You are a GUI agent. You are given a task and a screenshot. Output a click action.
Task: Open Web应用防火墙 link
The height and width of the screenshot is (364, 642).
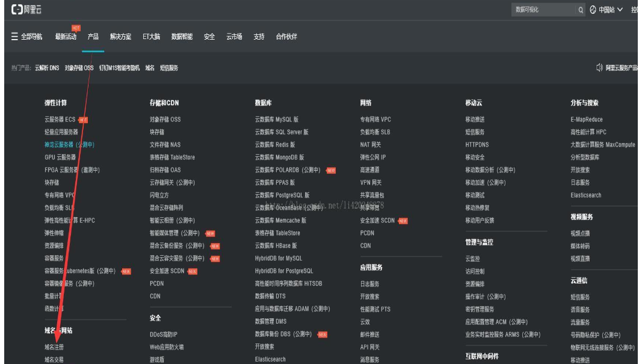point(167,347)
